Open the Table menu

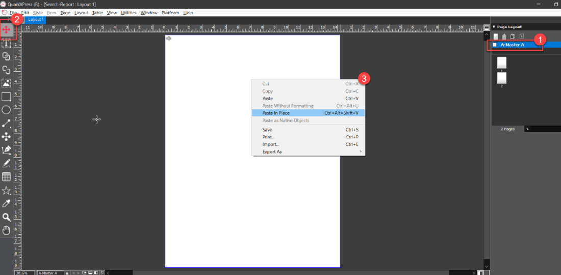pos(97,13)
